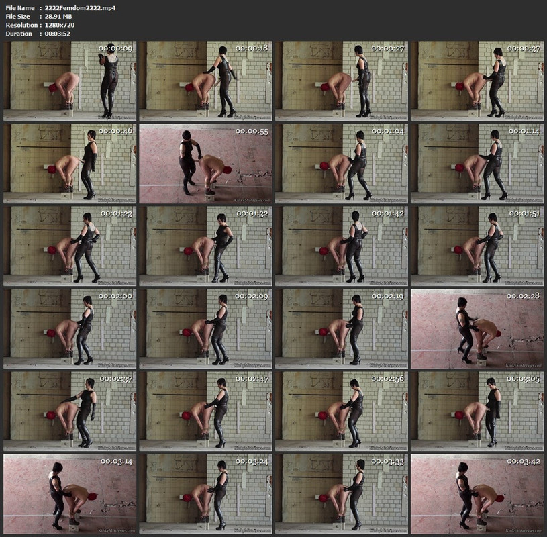Choose the frame stamped 00:01:51
547x537 pixels.
point(477,246)
